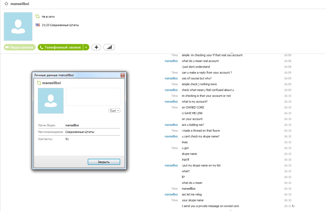Screen dimensions: 326x211
Task: Click sender mansellboi beside "yes of course but why?"
Action: point(171,78)
